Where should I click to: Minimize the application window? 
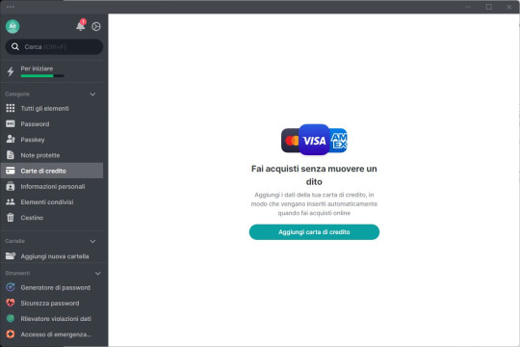pyautogui.click(x=468, y=7)
